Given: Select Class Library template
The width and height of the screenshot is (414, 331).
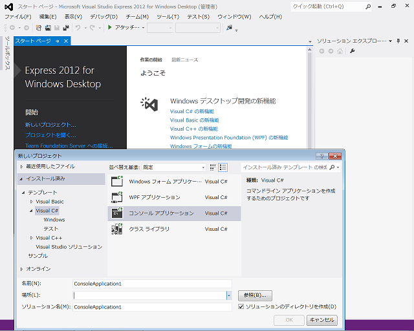Looking at the screenshot, I should (x=174, y=229).
